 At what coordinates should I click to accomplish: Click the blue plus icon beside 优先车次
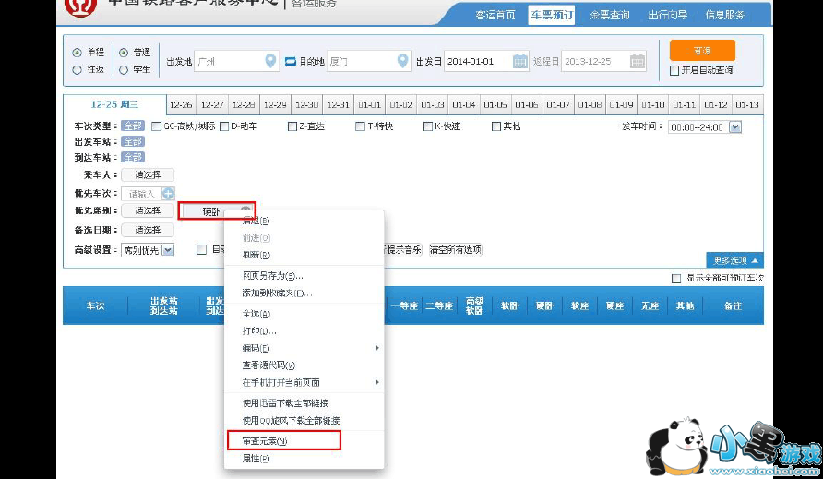168,193
